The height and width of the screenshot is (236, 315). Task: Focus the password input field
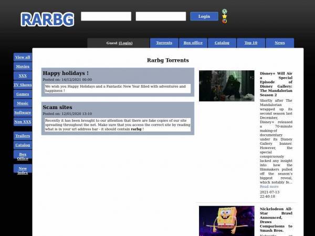click(161, 16)
